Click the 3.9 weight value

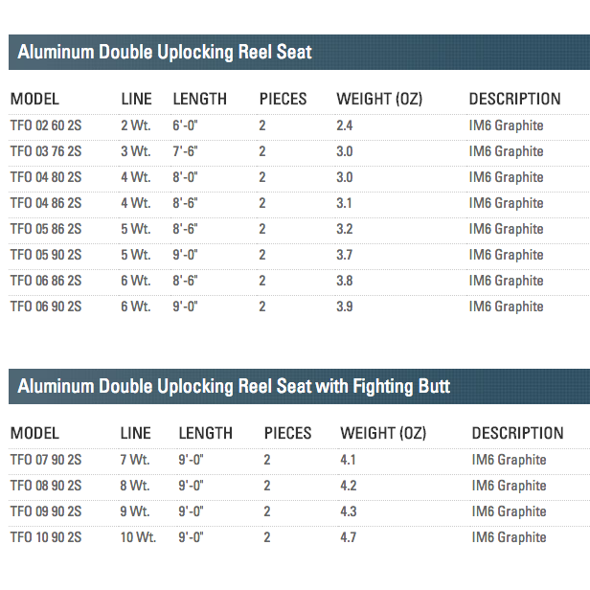click(345, 306)
